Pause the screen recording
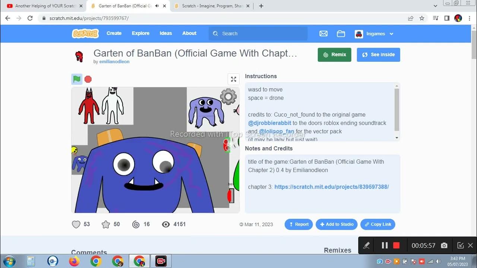The width and height of the screenshot is (477, 268). pyautogui.click(x=385, y=245)
